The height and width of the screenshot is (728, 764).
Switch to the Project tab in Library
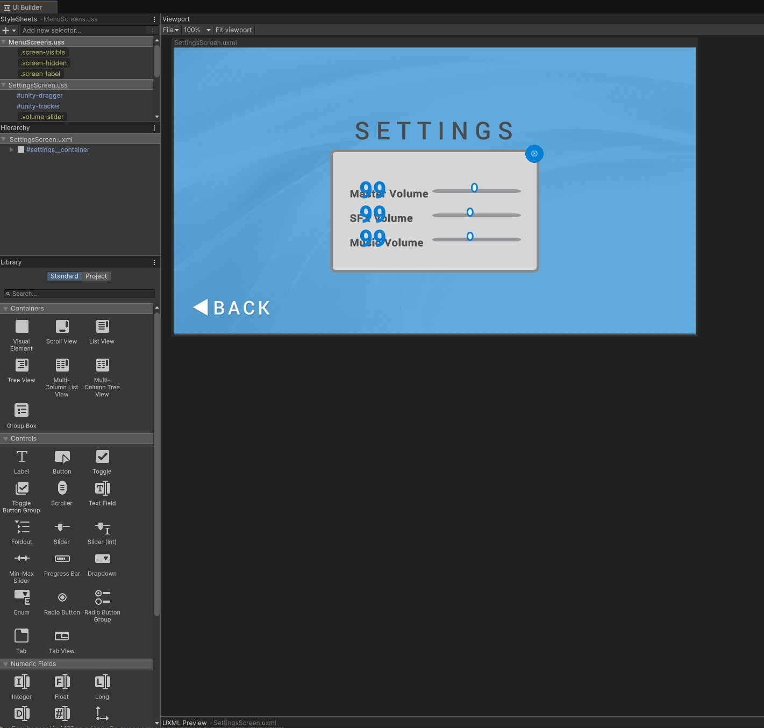coord(96,276)
